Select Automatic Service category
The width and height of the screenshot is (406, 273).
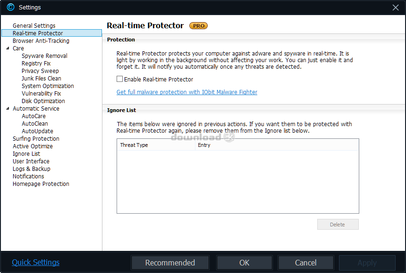pos(36,108)
